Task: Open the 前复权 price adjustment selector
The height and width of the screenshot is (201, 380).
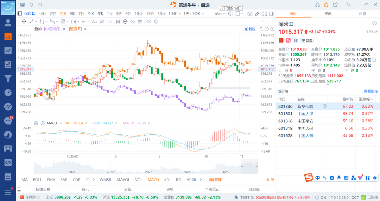Action: (250, 29)
